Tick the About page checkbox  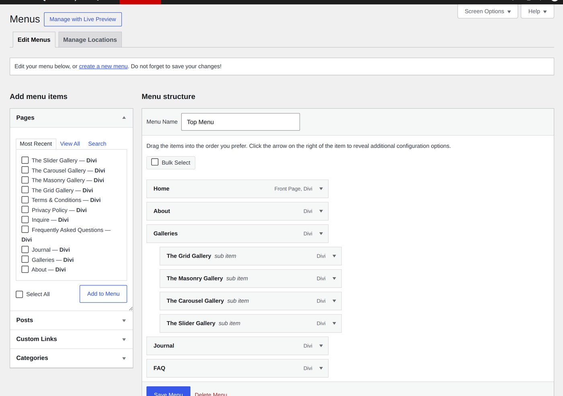tap(25, 269)
